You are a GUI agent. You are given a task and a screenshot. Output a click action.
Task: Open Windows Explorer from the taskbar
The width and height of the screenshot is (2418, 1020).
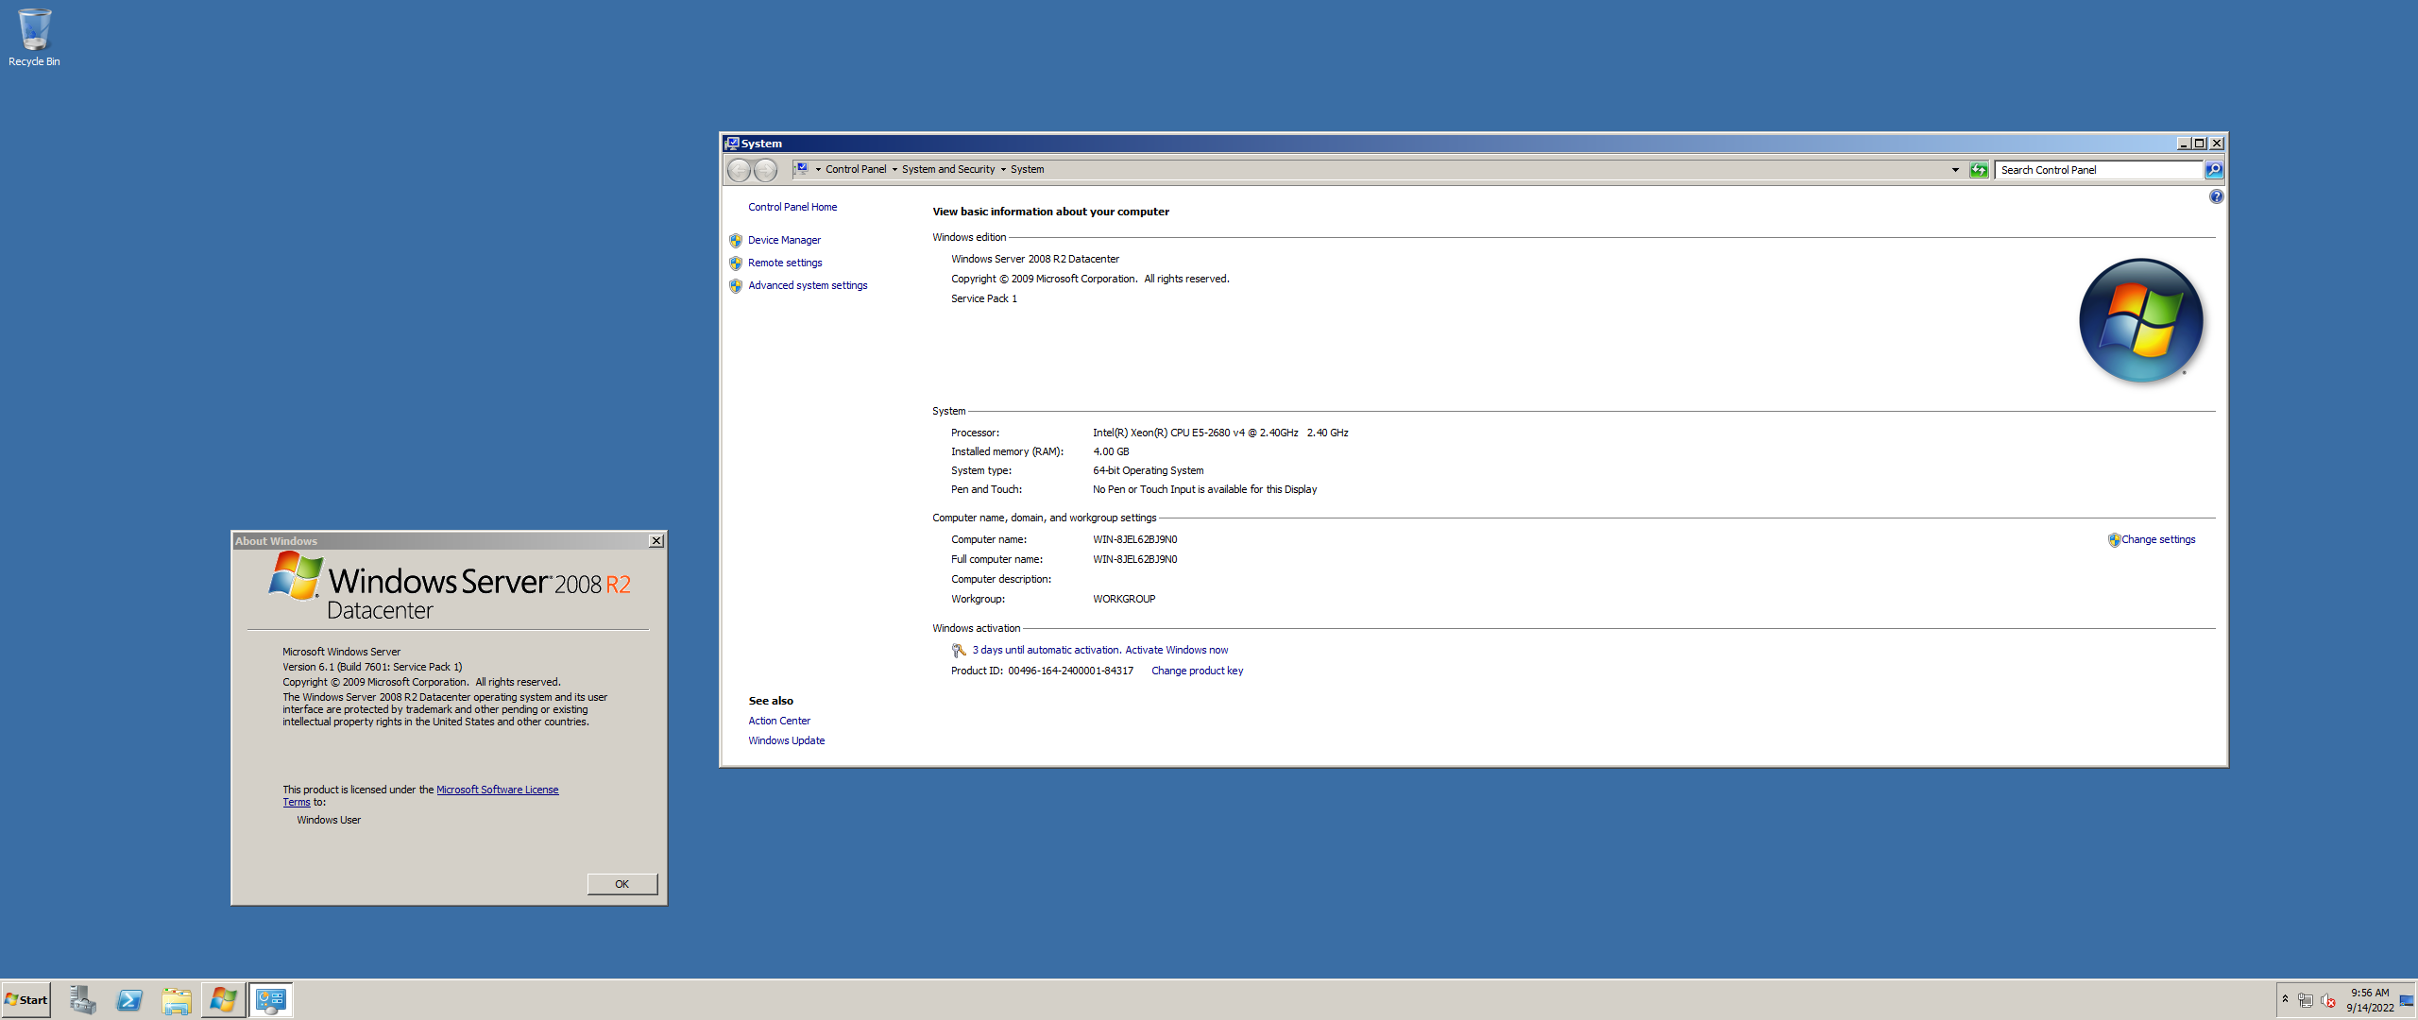pos(177,1000)
